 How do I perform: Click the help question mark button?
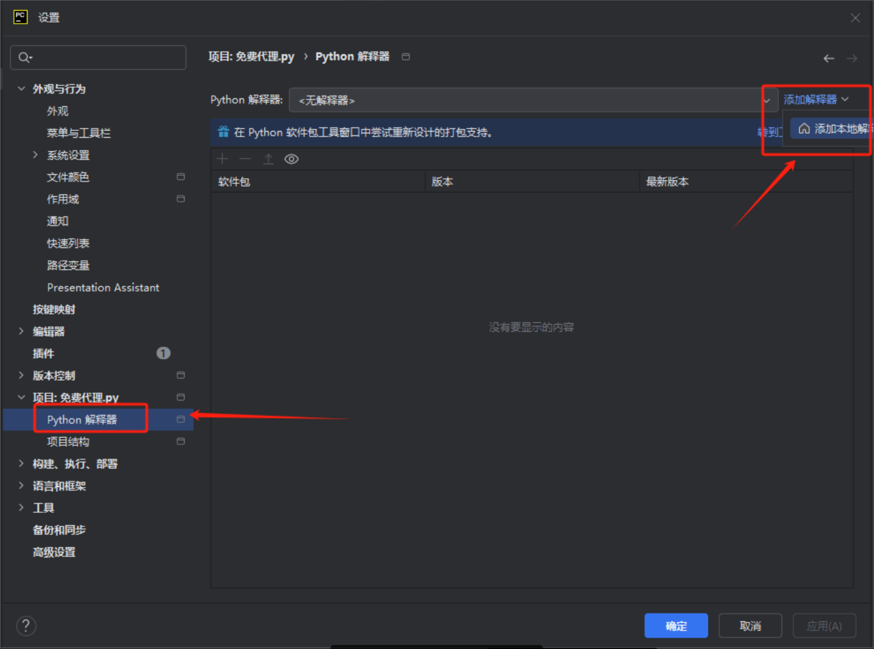(x=26, y=625)
